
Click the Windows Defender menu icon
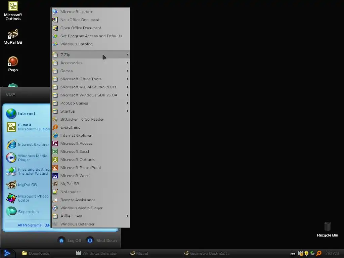pos(55,224)
